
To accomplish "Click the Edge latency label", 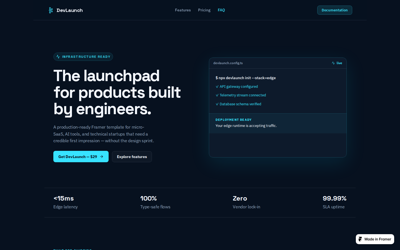I will click(66, 207).
